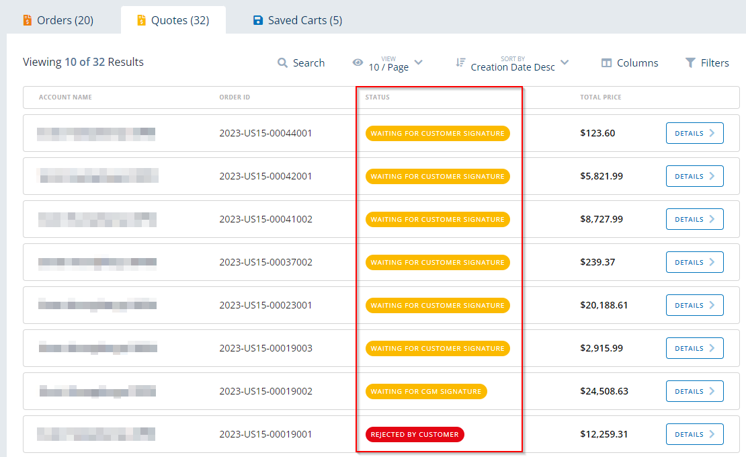Click the Status column header
Screen dimensions: 746x457
pyautogui.click(x=377, y=97)
